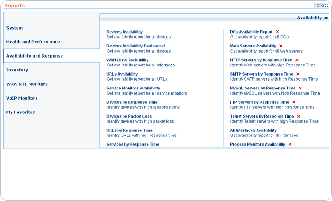332x201 pixels.
Task: Click the Create button at top right
Action: point(322,6)
